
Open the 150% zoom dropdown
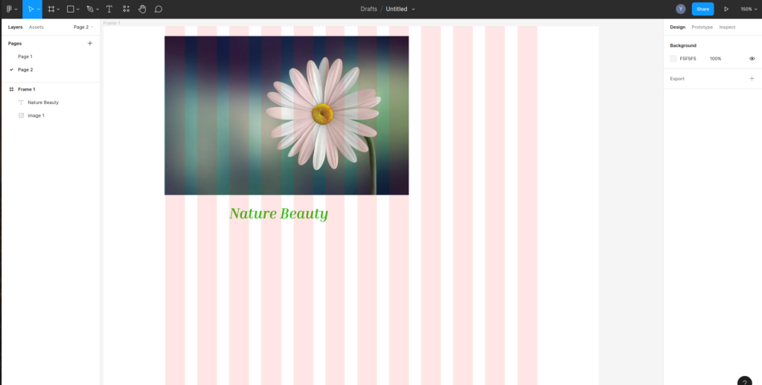[x=746, y=9]
